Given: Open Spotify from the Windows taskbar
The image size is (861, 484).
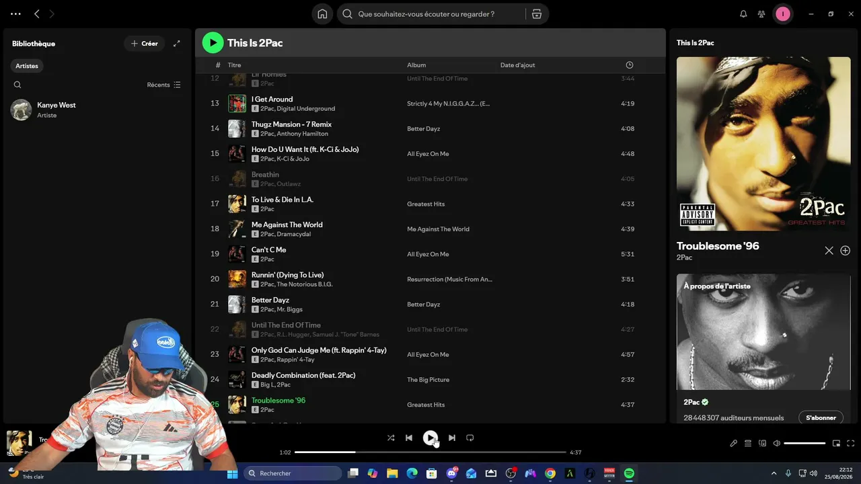Looking at the screenshot, I should pyautogui.click(x=629, y=473).
